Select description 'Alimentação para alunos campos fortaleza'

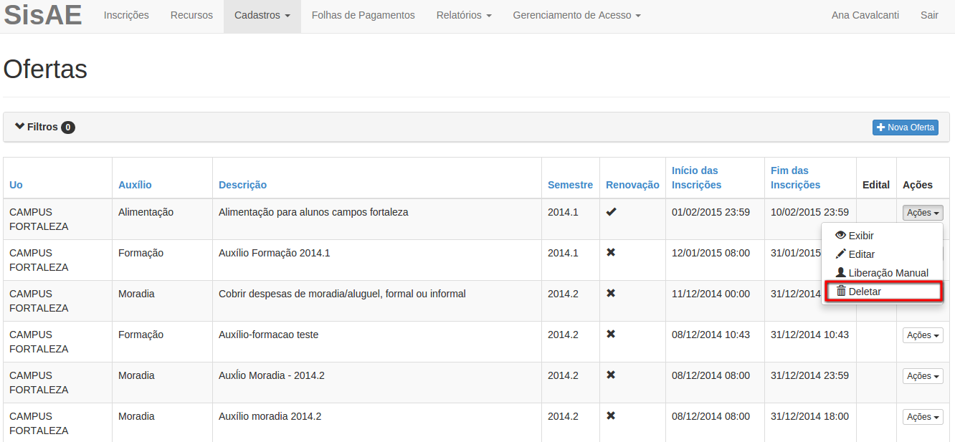313,212
